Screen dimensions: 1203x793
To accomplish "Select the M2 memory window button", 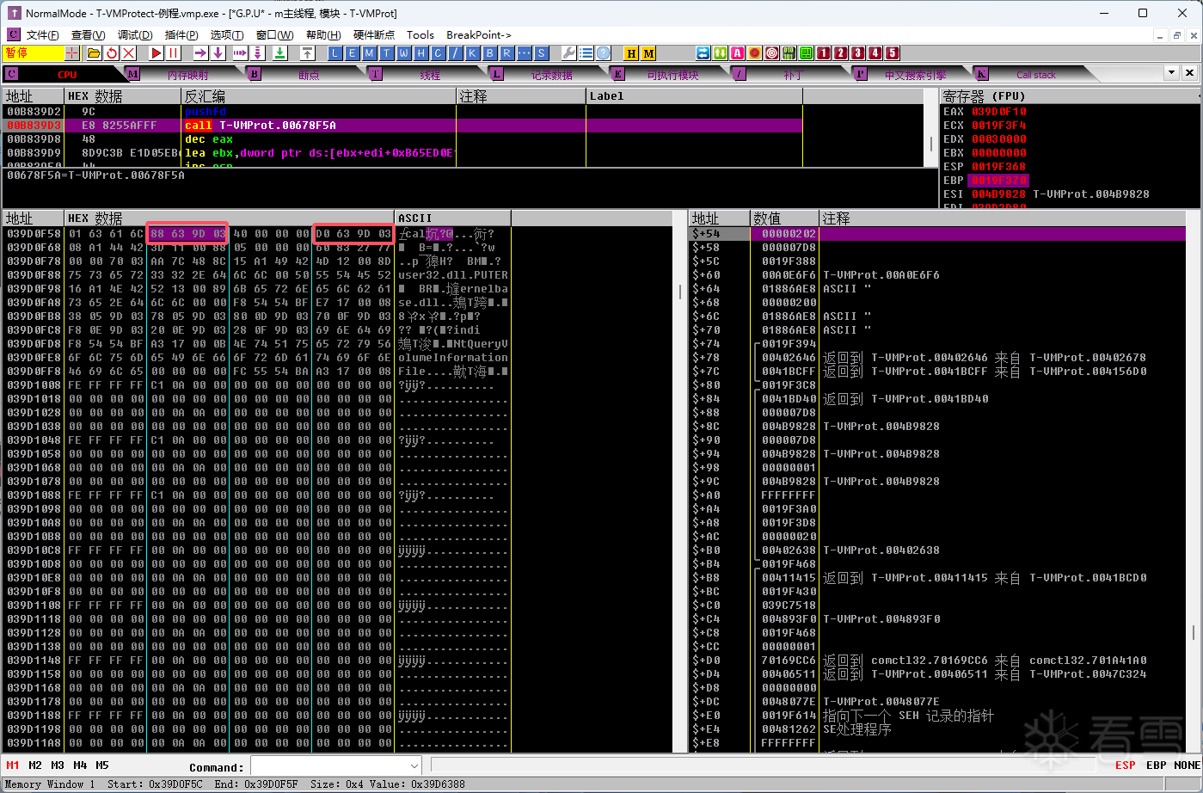I will point(35,765).
